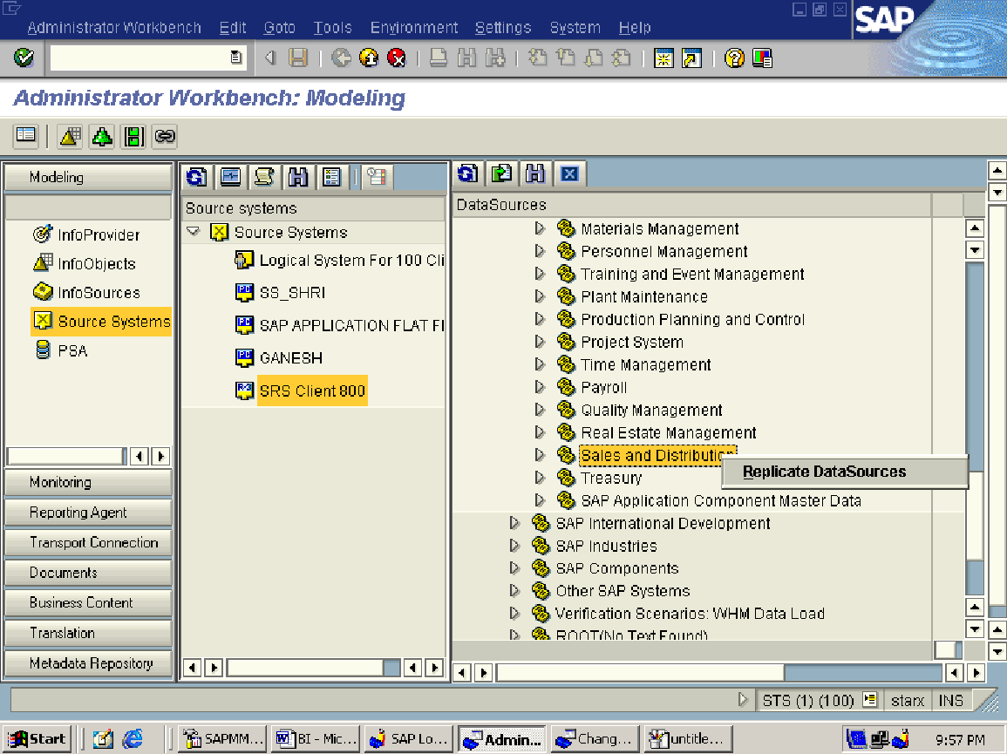Click the green Back arrow icon
Viewport: 1007px width, 754px height.
(341, 58)
